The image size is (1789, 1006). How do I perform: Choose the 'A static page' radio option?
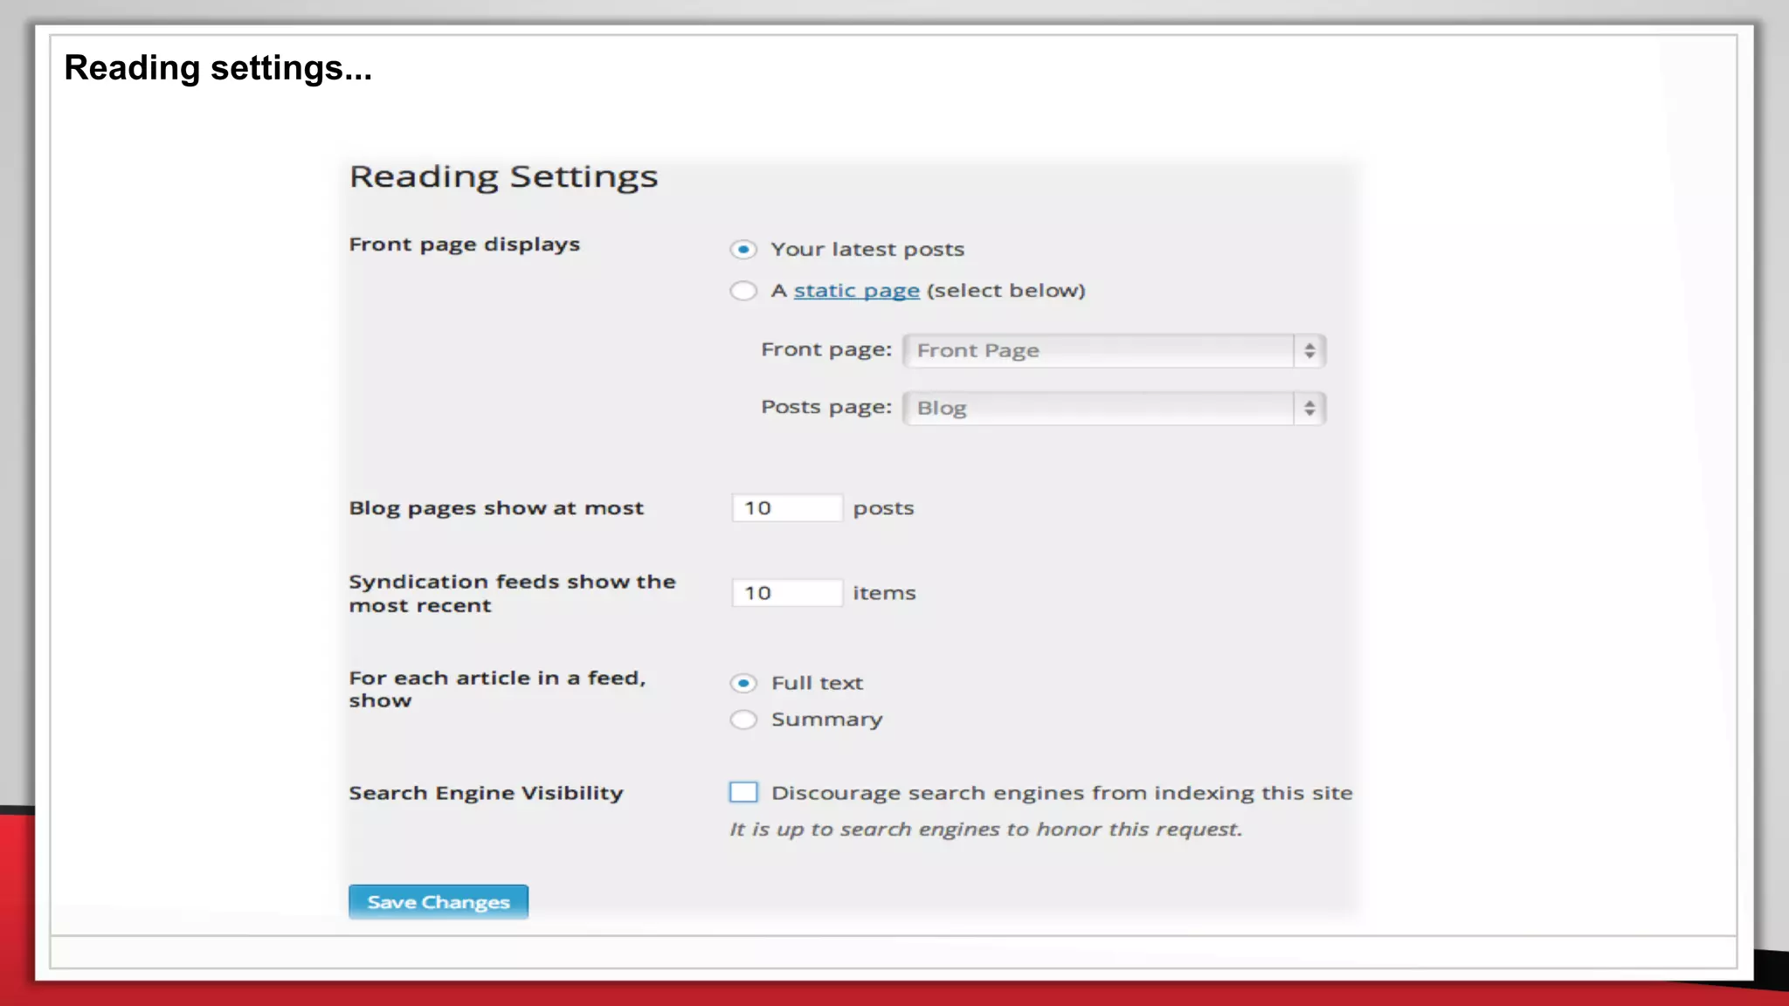pos(743,291)
